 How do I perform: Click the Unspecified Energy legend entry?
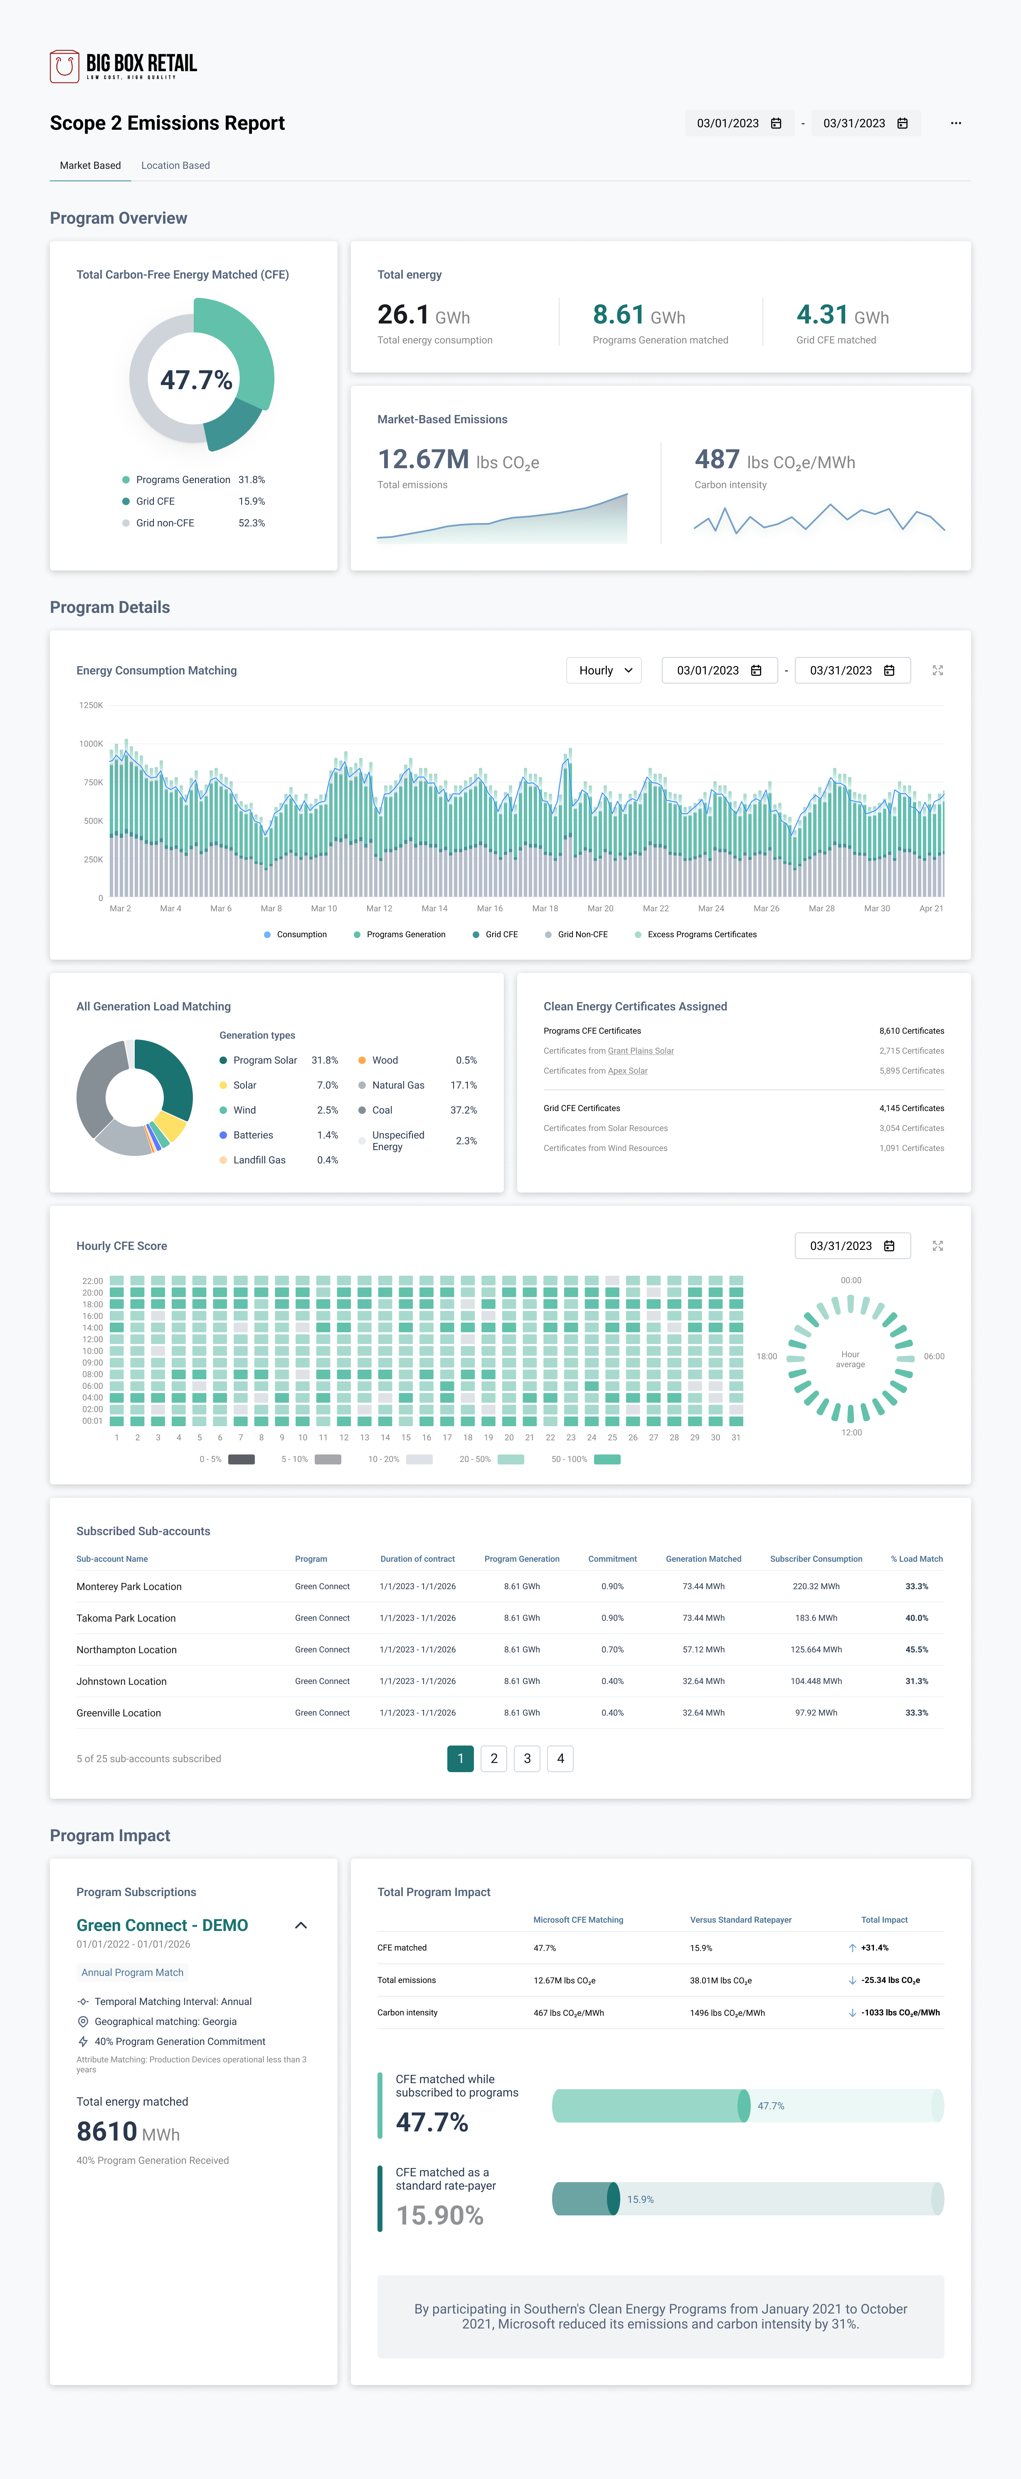tap(418, 1141)
